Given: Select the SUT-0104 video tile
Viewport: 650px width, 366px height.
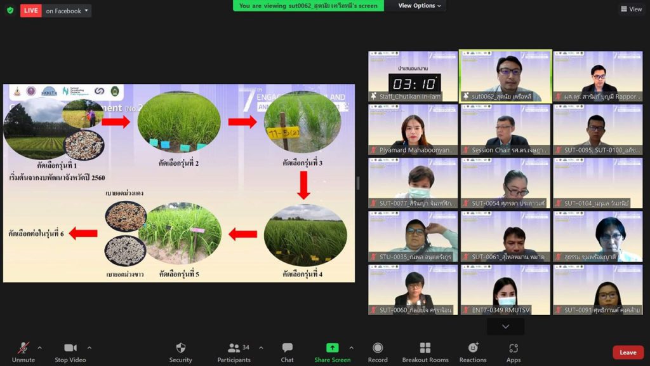Looking at the screenshot, I should (x=598, y=183).
